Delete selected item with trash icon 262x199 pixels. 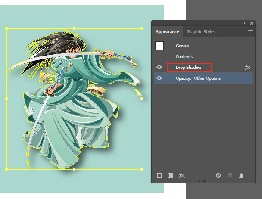(x=240, y=175)
